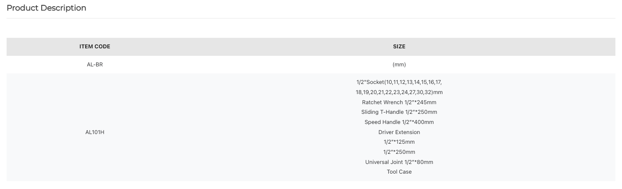Click the Driver Extension text

coord(399,132)
